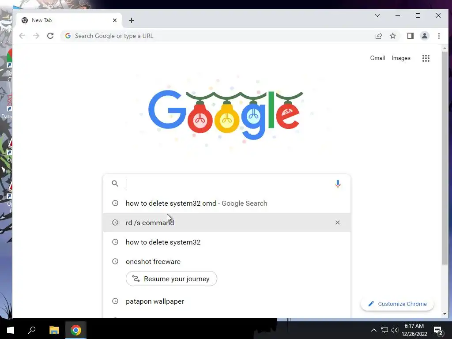
Task: Open File Explorer from the taskbar
Action: pos(54,330)
